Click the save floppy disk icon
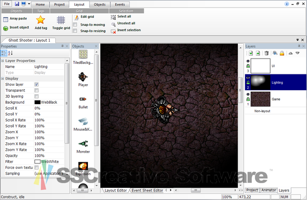The width and height of the screenshot is (307, 200). click(x=17, y=4)
